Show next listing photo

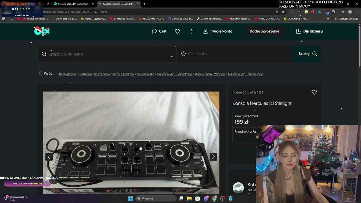point(213,157)
